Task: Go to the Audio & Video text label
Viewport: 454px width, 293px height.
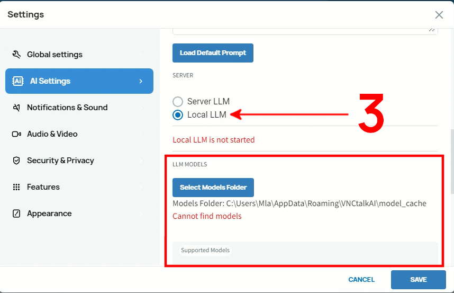Action: pos(52,134)
